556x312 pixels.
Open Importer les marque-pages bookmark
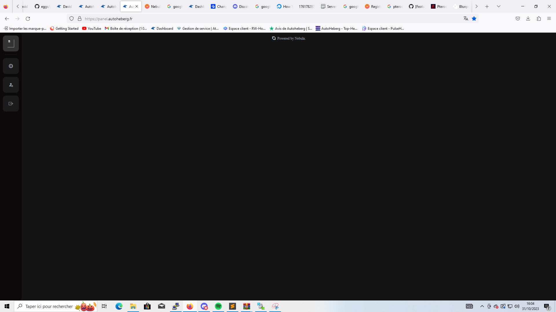pos(25,28)
